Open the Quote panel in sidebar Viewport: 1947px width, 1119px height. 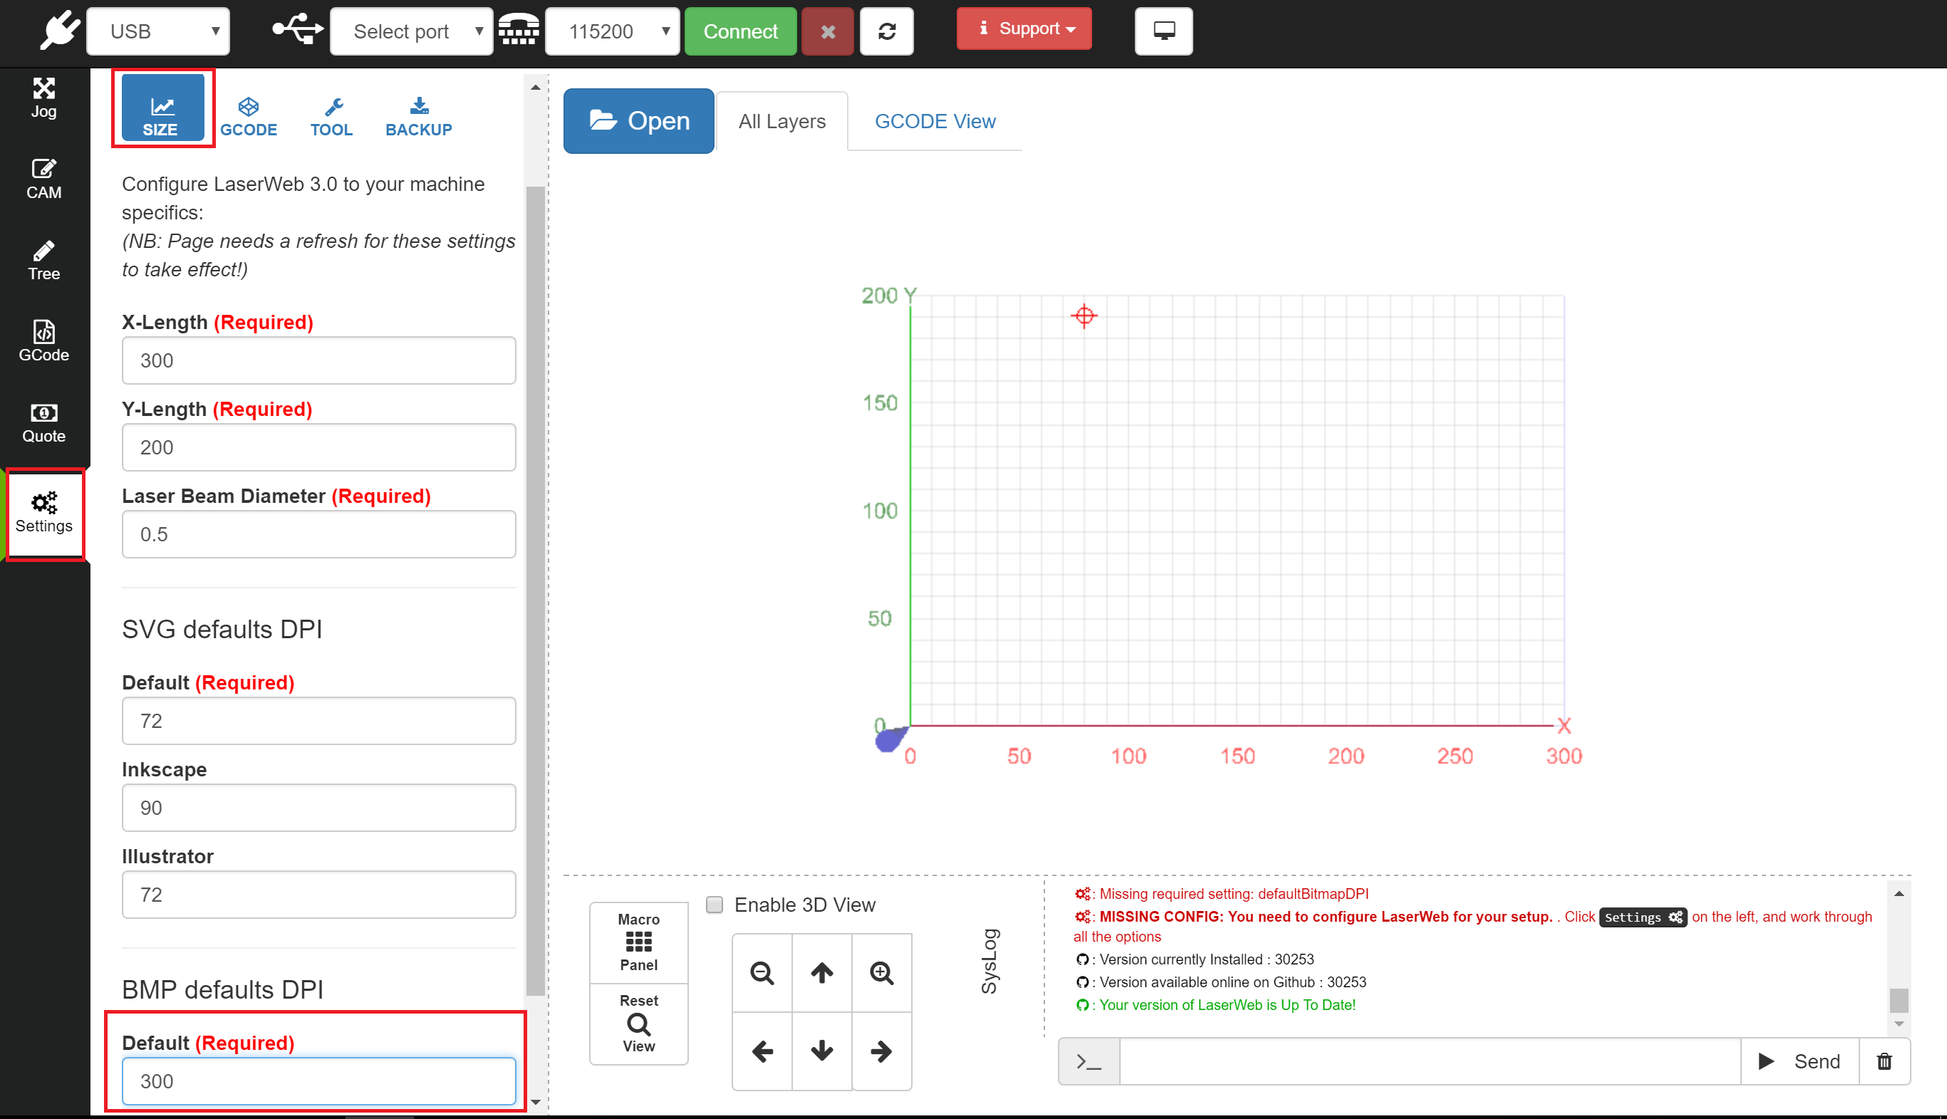(x=44, y=424)
